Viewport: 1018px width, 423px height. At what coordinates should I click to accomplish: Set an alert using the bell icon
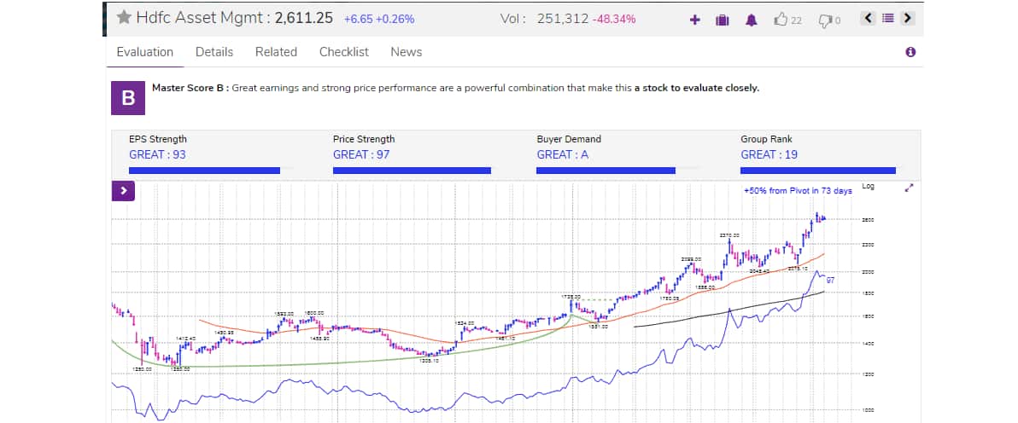752,20
